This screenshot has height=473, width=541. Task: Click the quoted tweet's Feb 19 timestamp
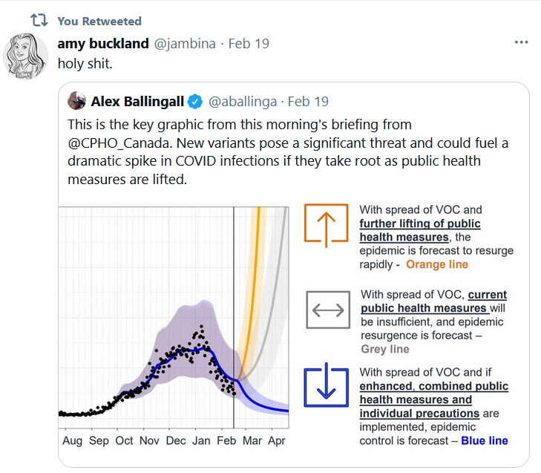click(x=308, y=102)
